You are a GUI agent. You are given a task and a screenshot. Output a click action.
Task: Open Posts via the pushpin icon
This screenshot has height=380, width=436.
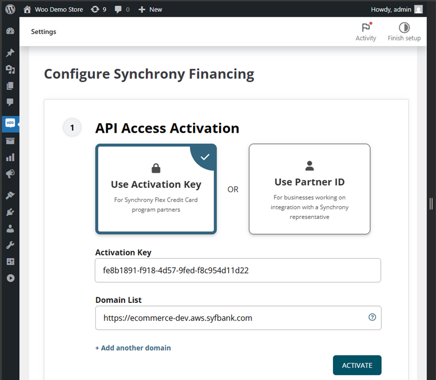coord(10,53)
